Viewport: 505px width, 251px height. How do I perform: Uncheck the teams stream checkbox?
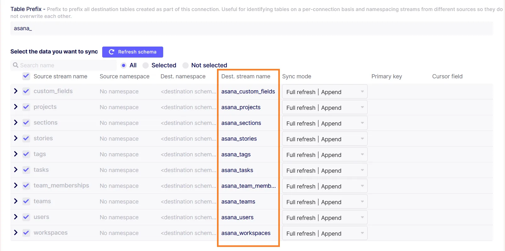pyautogui.click(x=26, y=201)
